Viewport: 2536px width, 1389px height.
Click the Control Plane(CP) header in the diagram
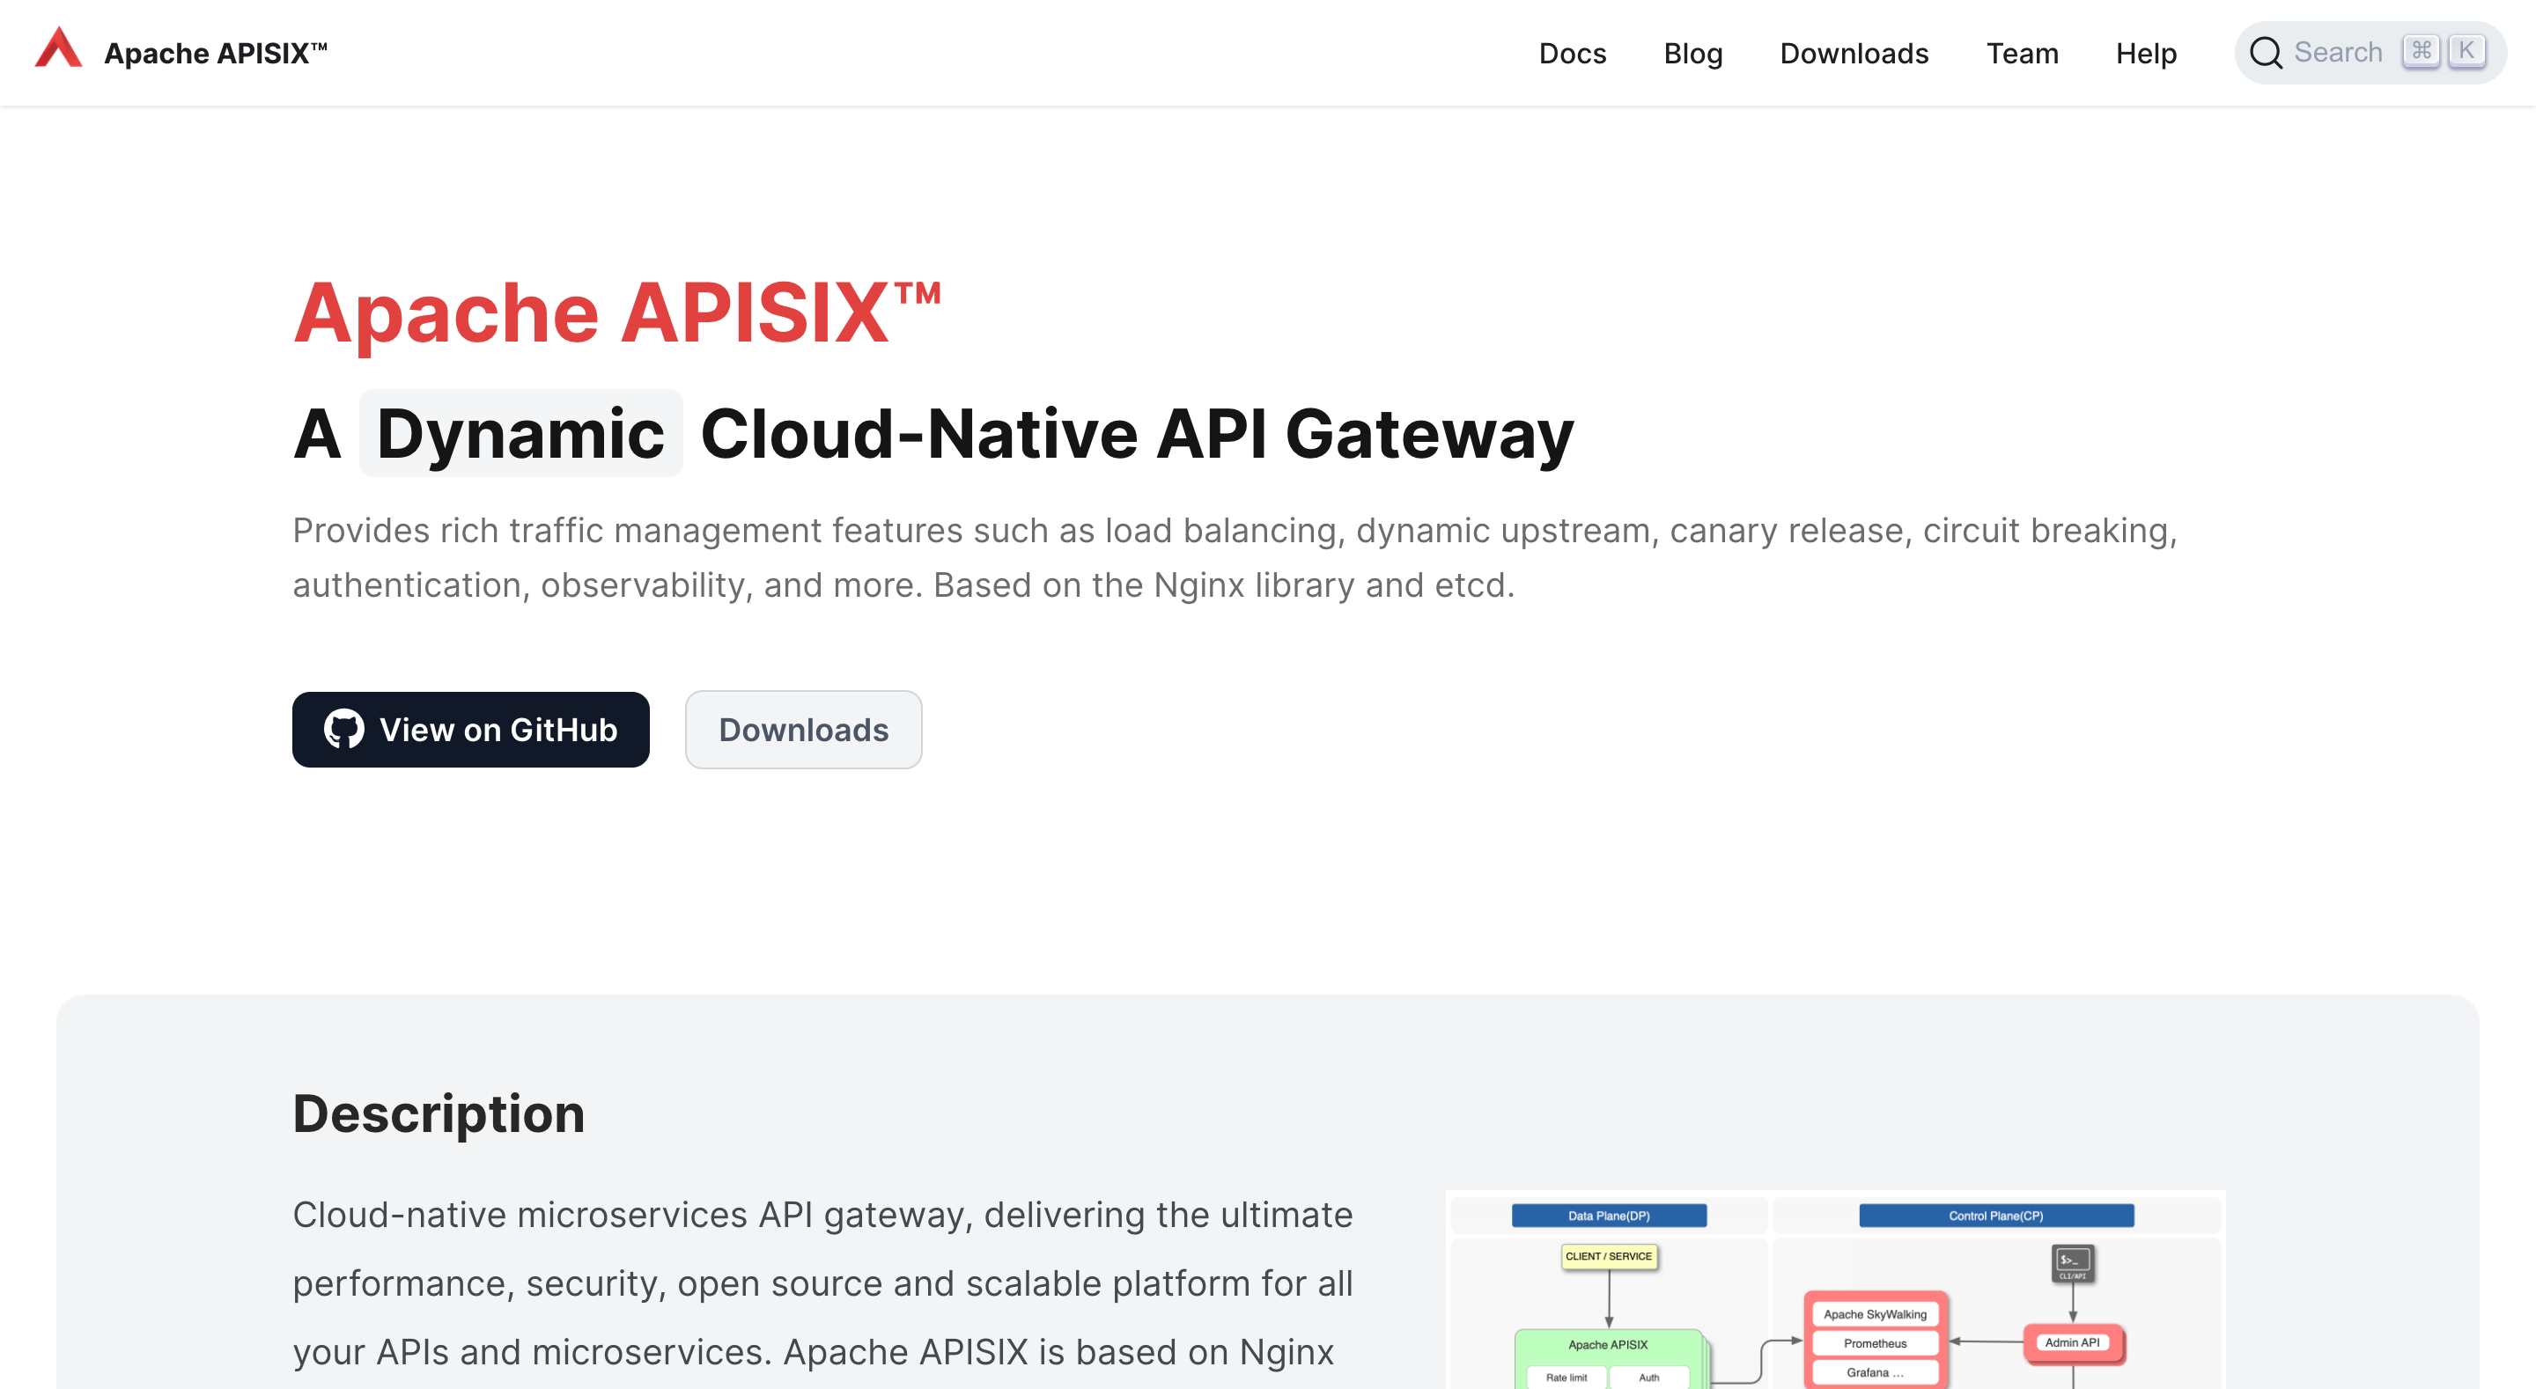click(x=1994, y=1215)
